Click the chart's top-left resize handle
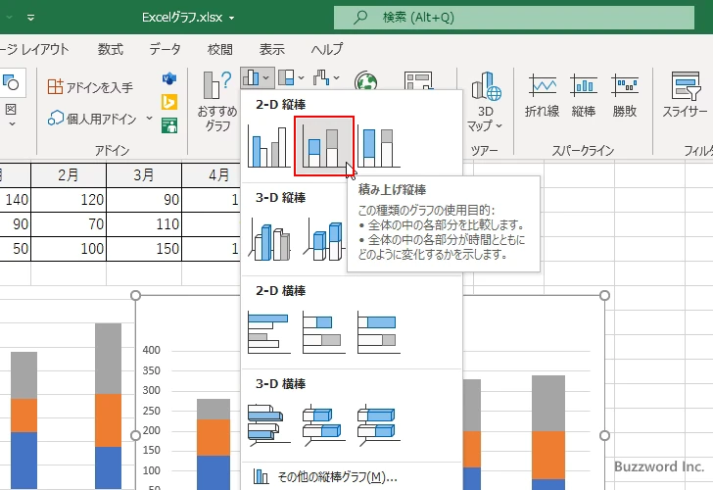 (x=135, y=296)
